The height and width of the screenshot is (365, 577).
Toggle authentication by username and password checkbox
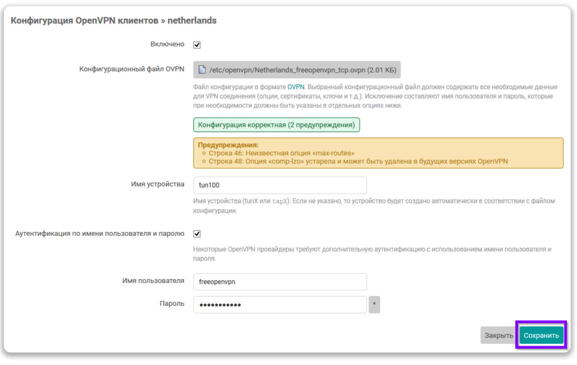point(197,234)
